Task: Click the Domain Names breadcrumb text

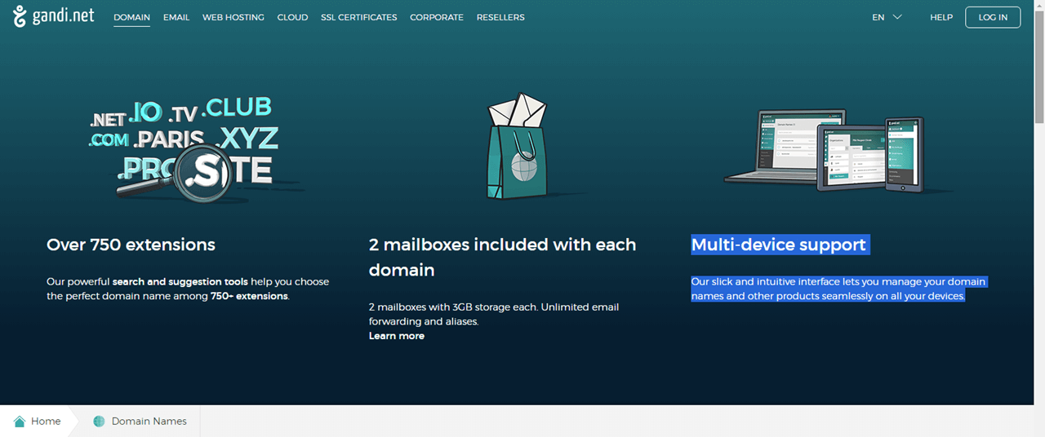Action: coord(149,422)
